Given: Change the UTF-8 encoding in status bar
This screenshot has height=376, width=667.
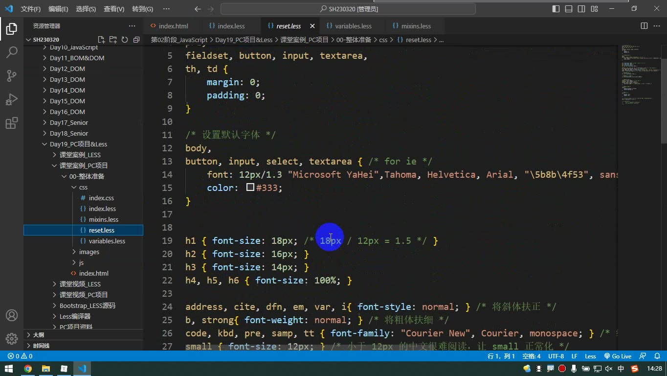Looking at the screenshot, I should click(x=556, y=356).
